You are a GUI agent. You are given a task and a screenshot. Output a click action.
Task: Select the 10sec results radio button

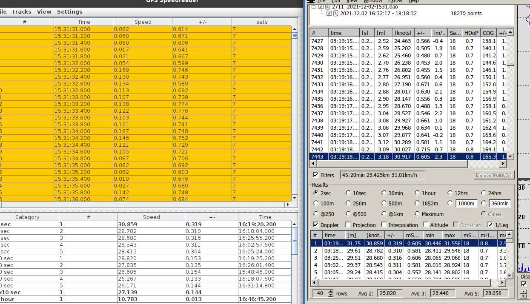click(348, 193)
